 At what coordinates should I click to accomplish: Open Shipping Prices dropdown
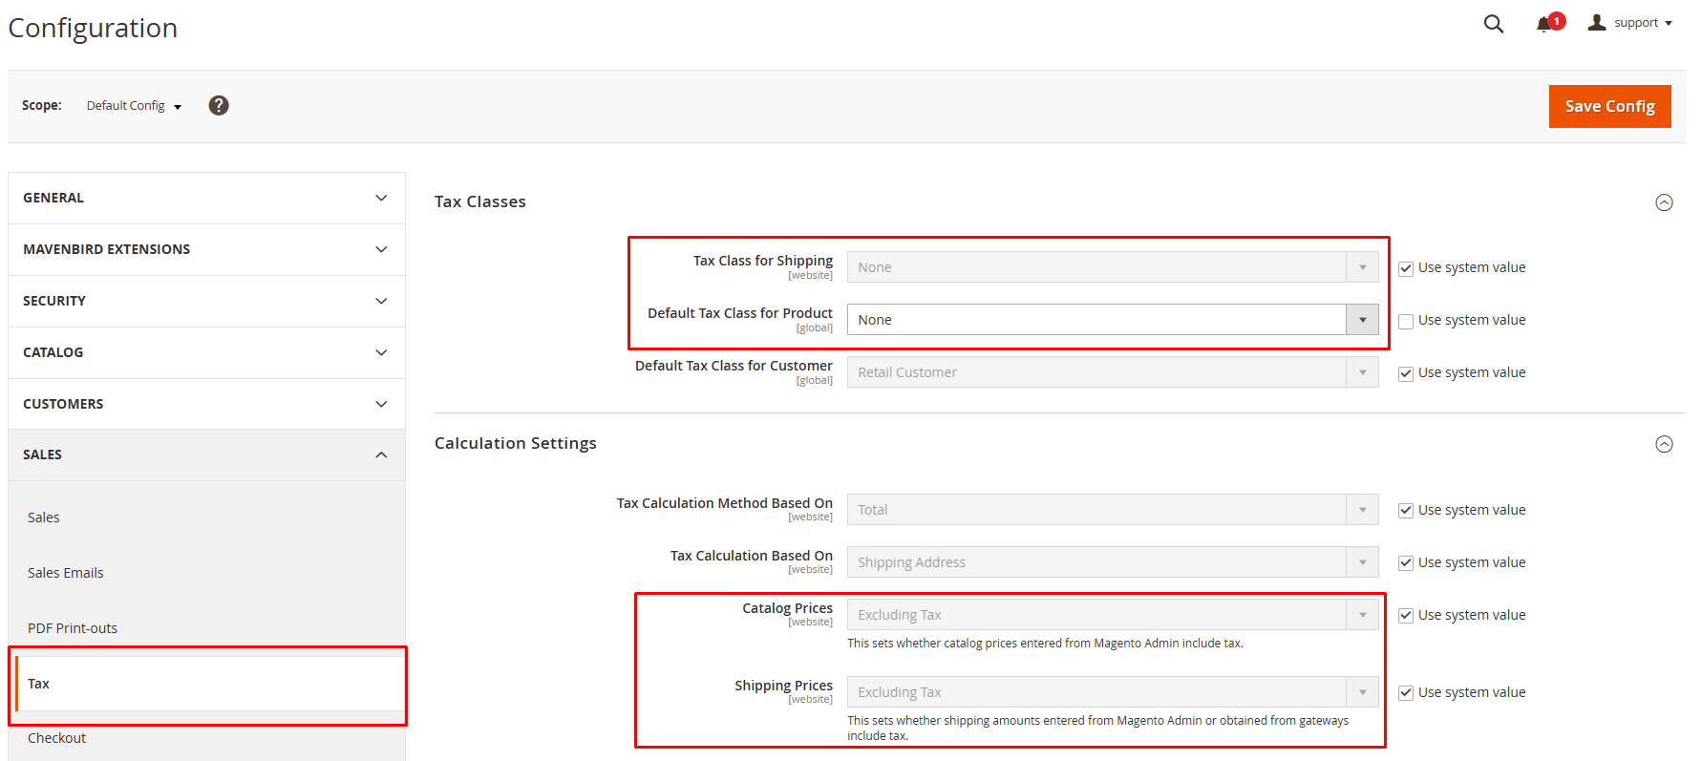pos(1113,692)
